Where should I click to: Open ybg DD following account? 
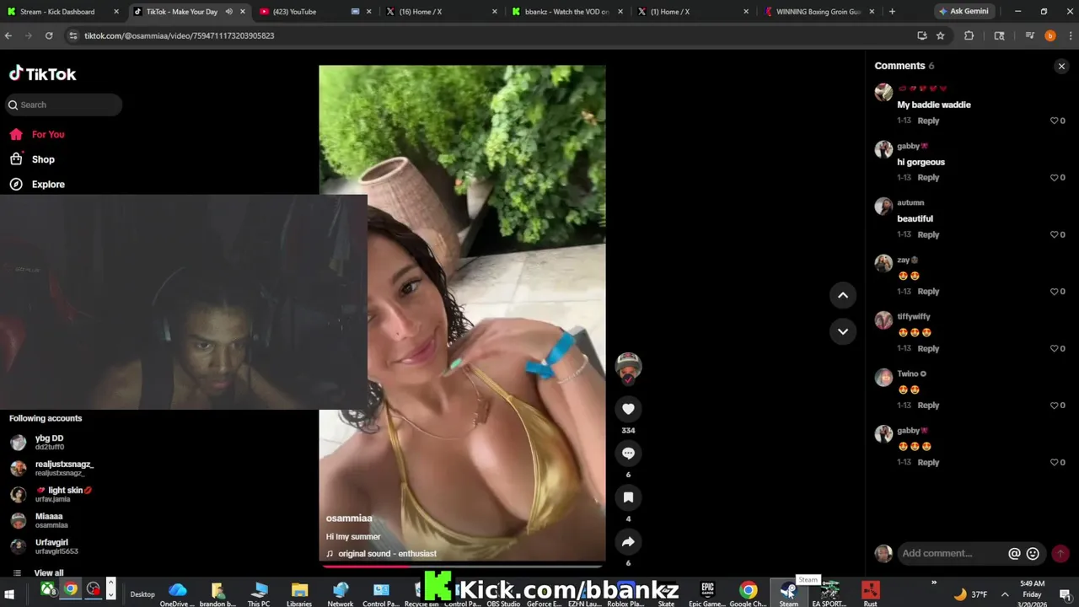49,442
